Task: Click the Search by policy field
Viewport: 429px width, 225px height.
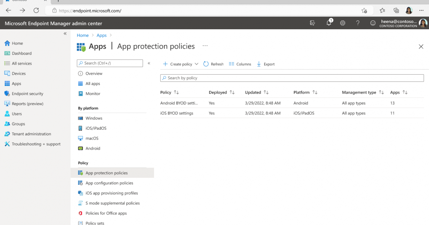Action: [292, 78]
